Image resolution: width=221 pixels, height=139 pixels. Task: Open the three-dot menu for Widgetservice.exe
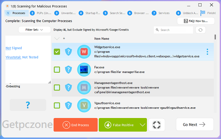207,52
